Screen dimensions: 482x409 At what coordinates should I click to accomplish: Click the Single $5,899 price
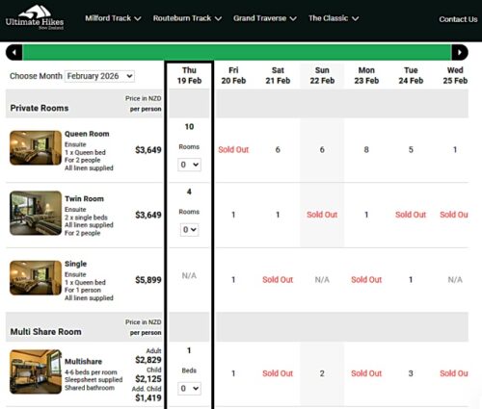pyautogui.click(x=148, y=280)
